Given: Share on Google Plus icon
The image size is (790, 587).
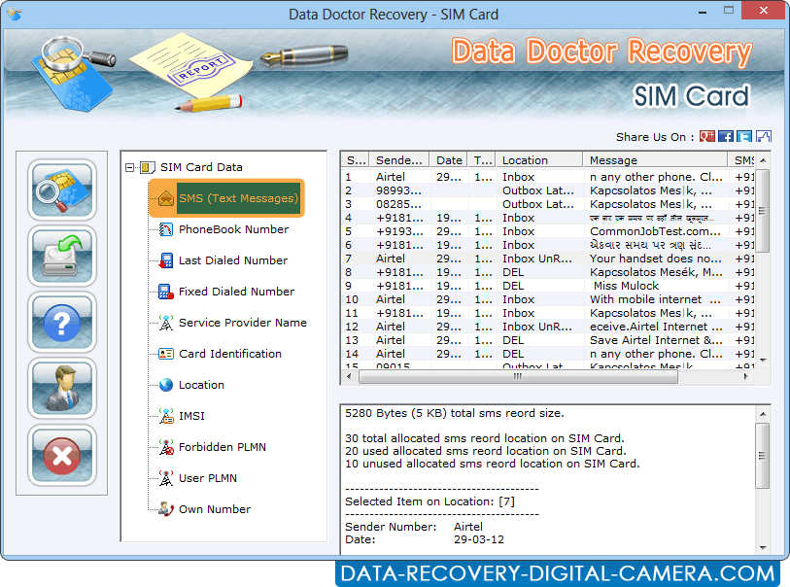Looking at the screenshot, I should (x=706, y=136).
